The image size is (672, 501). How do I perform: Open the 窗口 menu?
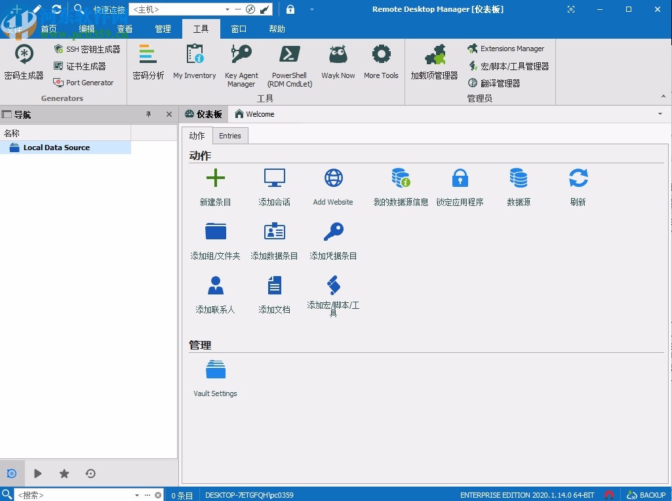point(237,29)
